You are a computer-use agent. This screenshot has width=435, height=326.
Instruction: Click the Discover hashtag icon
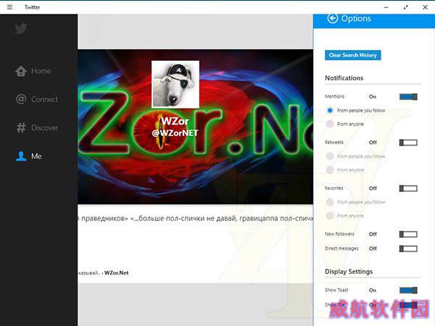tap(21, 128)
